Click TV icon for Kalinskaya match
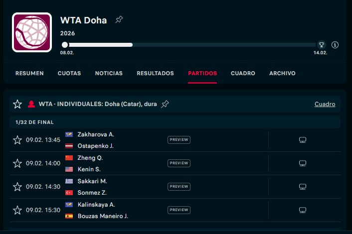 (x=302, y=210)
